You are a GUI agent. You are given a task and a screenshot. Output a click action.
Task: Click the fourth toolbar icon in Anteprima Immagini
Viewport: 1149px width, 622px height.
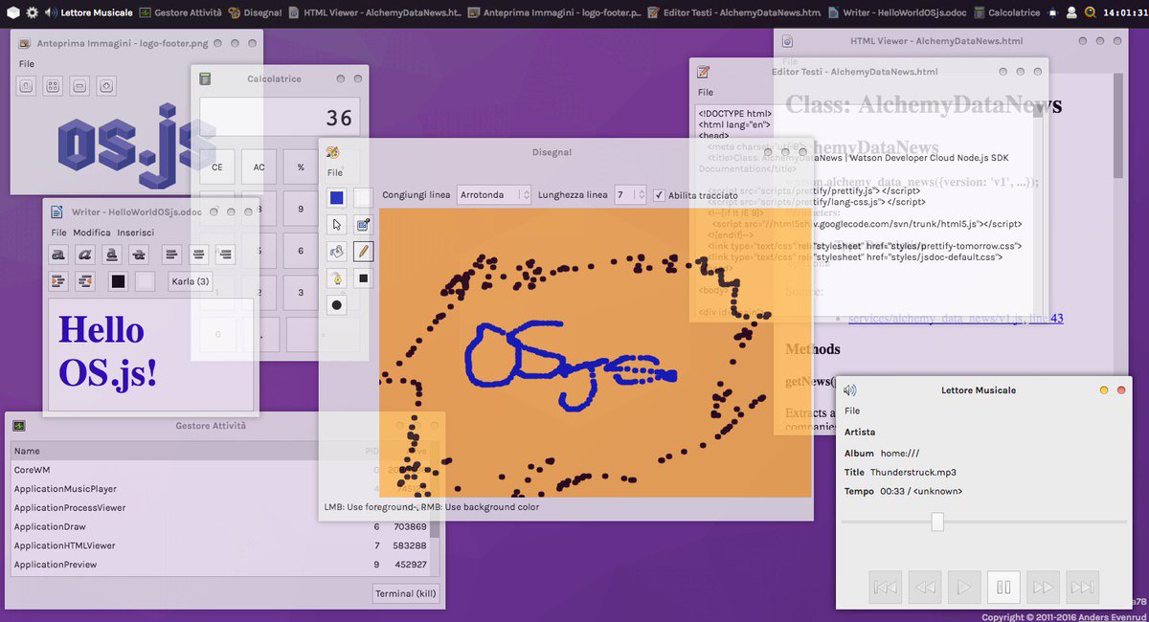tap(107, 86)
